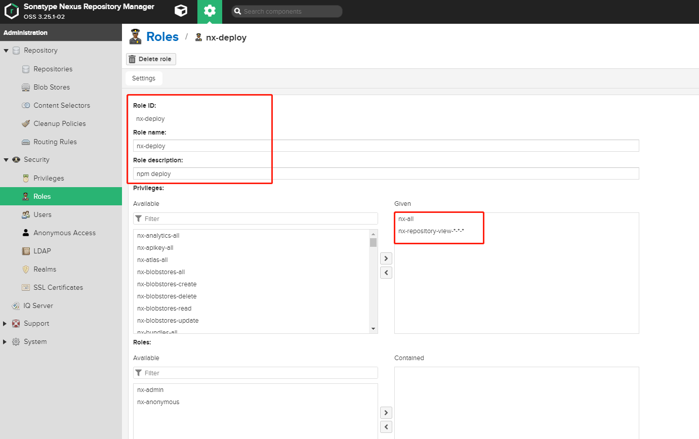Open Blob Stores in sidebar
Viewport: 699px width, 439px height.
pos(51,87)
